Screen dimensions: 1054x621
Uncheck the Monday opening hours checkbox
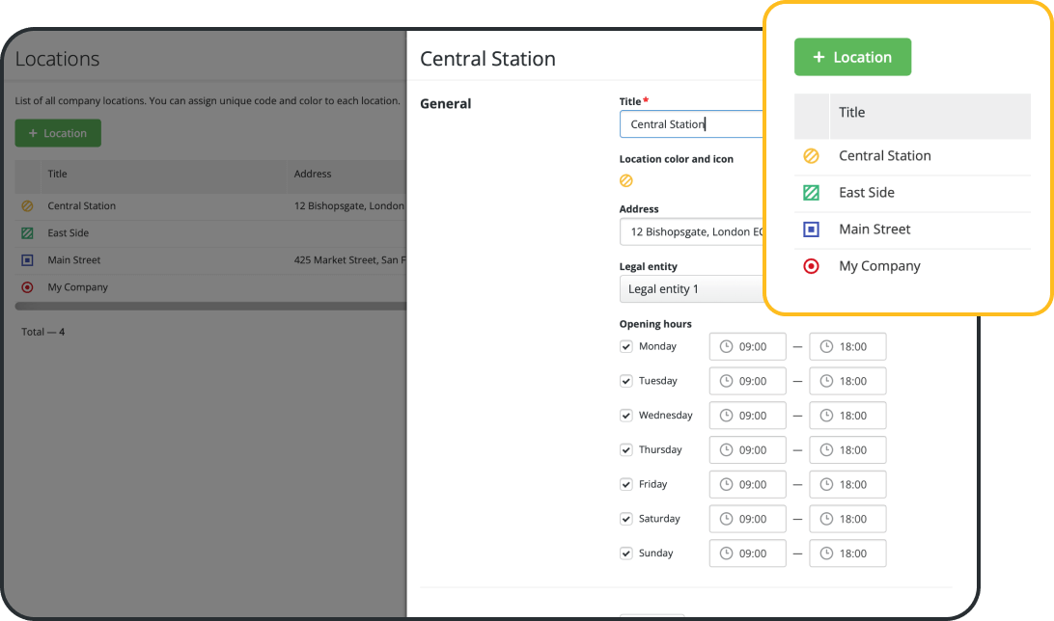click(625, 346)
